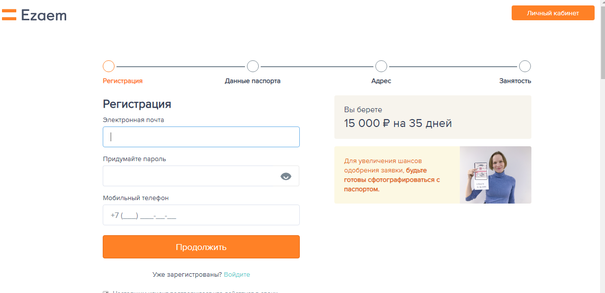Follow the Войдите login link

tap(237, 274)
